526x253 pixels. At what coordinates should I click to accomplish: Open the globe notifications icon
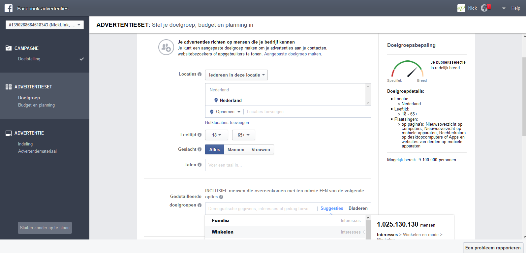[x=484, y=8]
